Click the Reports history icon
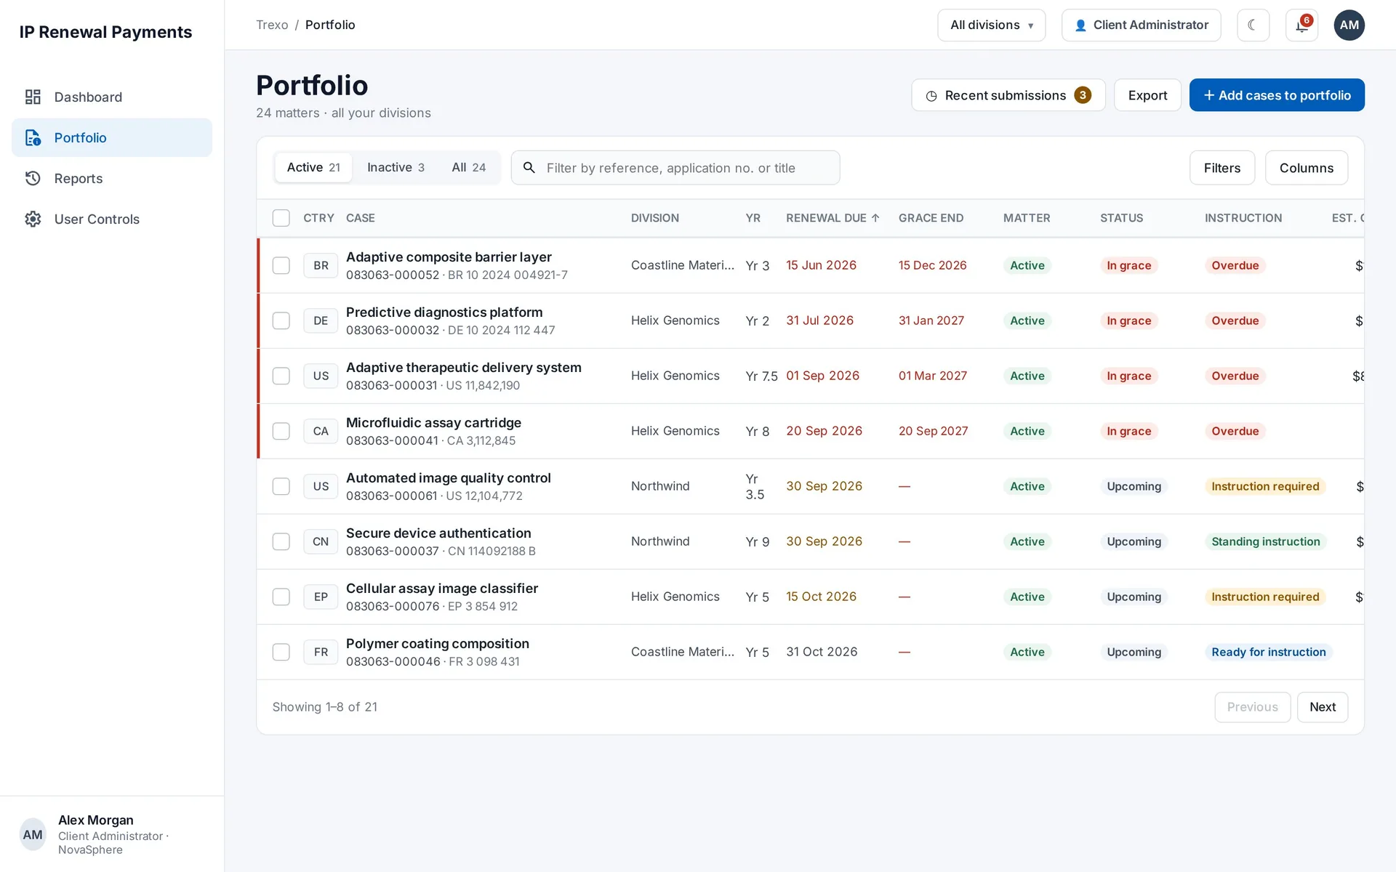The width and height of the screenshot is (1396, 872). (33, 178)
